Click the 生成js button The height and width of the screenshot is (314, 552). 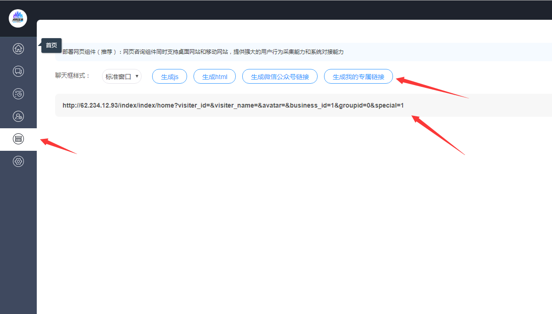pos(170,77)
